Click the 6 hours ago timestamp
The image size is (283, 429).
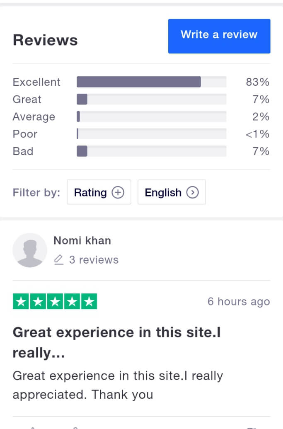pos(239,301)
